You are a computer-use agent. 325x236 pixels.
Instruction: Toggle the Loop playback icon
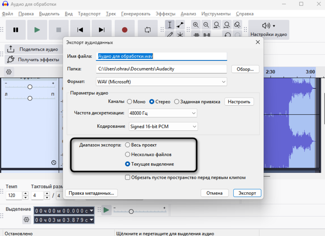pyautogui.click(x=148, y=30)
